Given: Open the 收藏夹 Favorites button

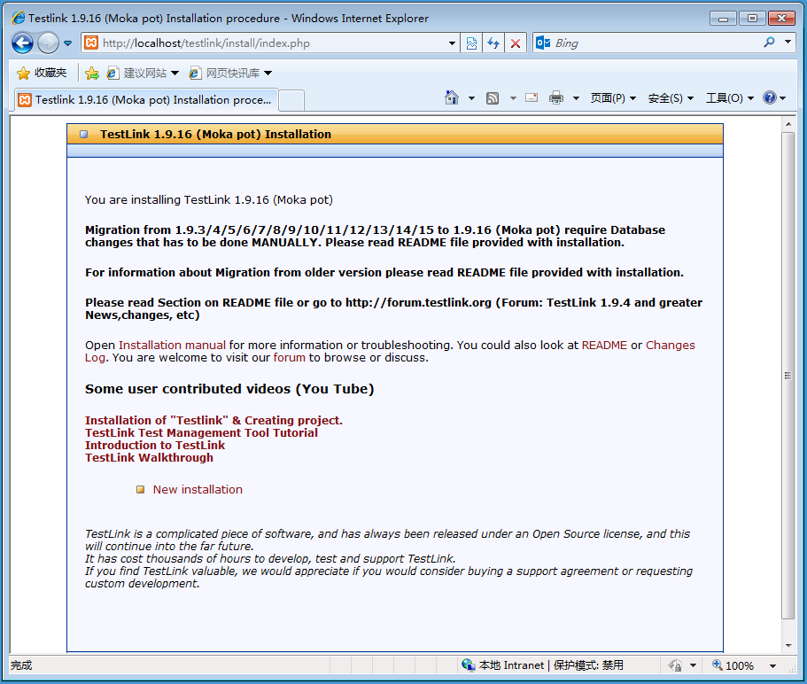Looking at the screenshot, I should tap(43, 73).
